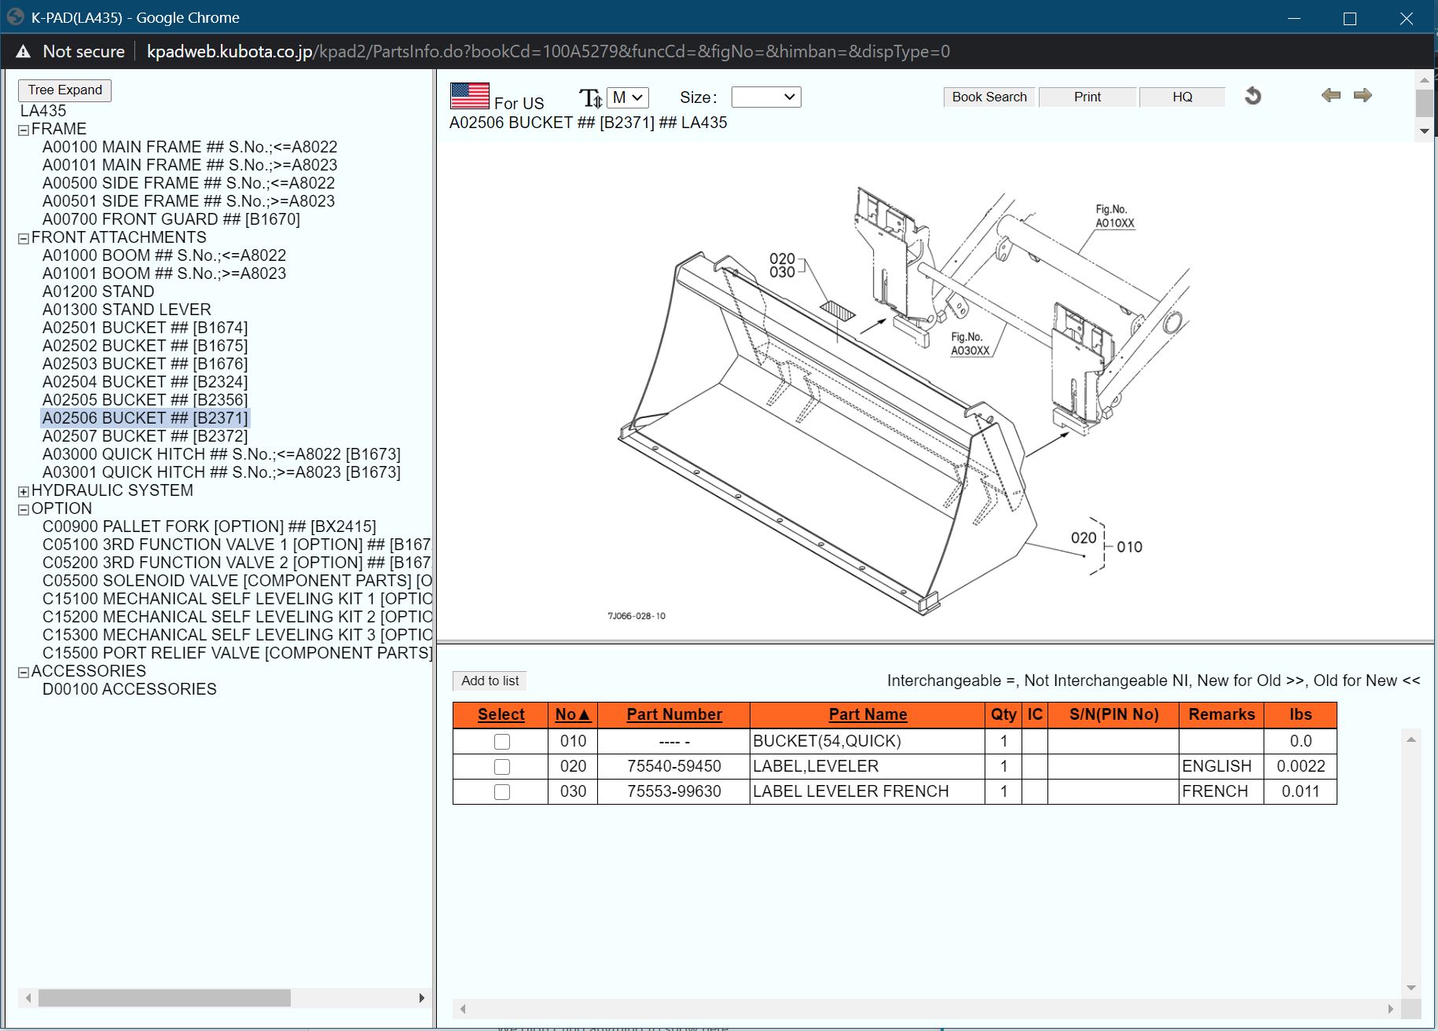Collapse the OPTION tree node

[x=24, y=510]
